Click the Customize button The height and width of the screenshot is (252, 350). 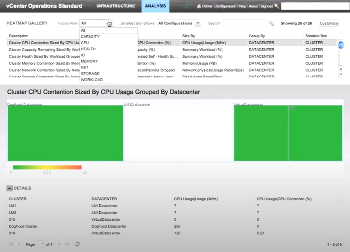328,24
